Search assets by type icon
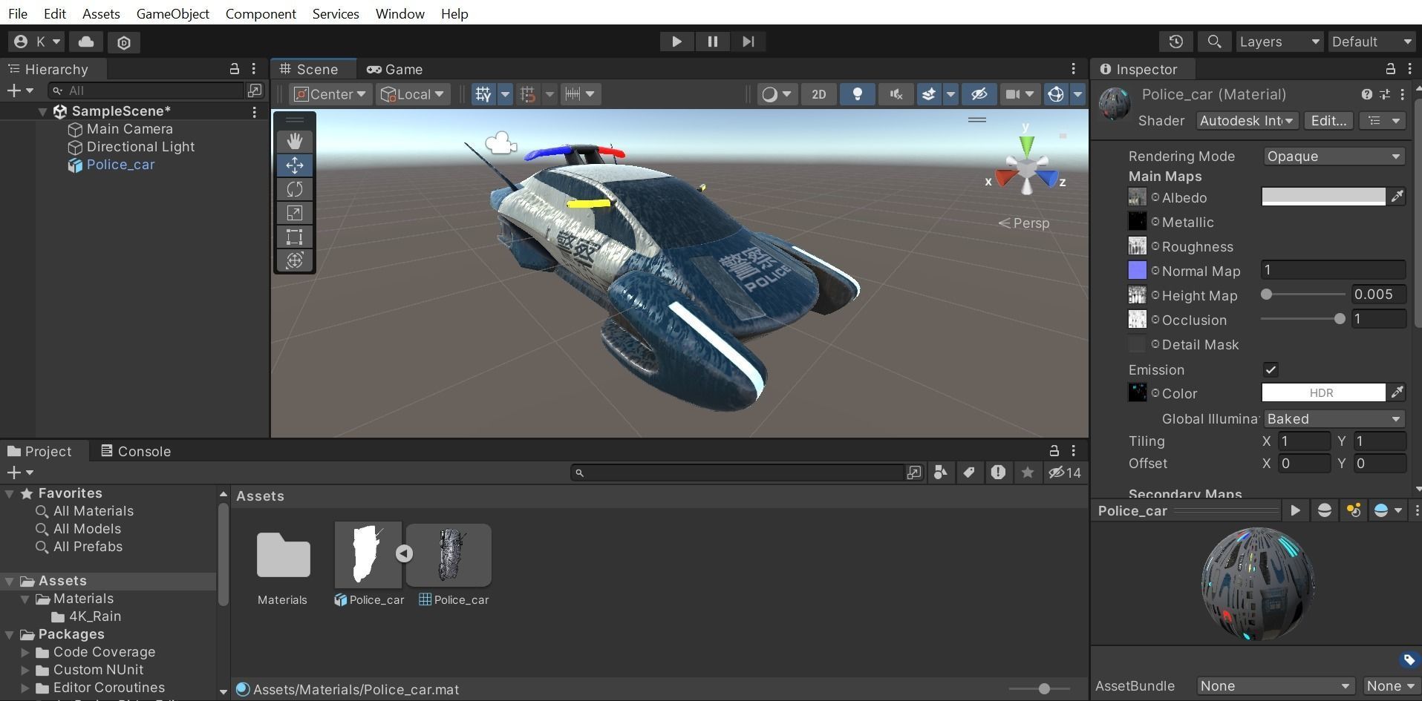Viewport: 1422px width, 701px height. tap(940, 473)
